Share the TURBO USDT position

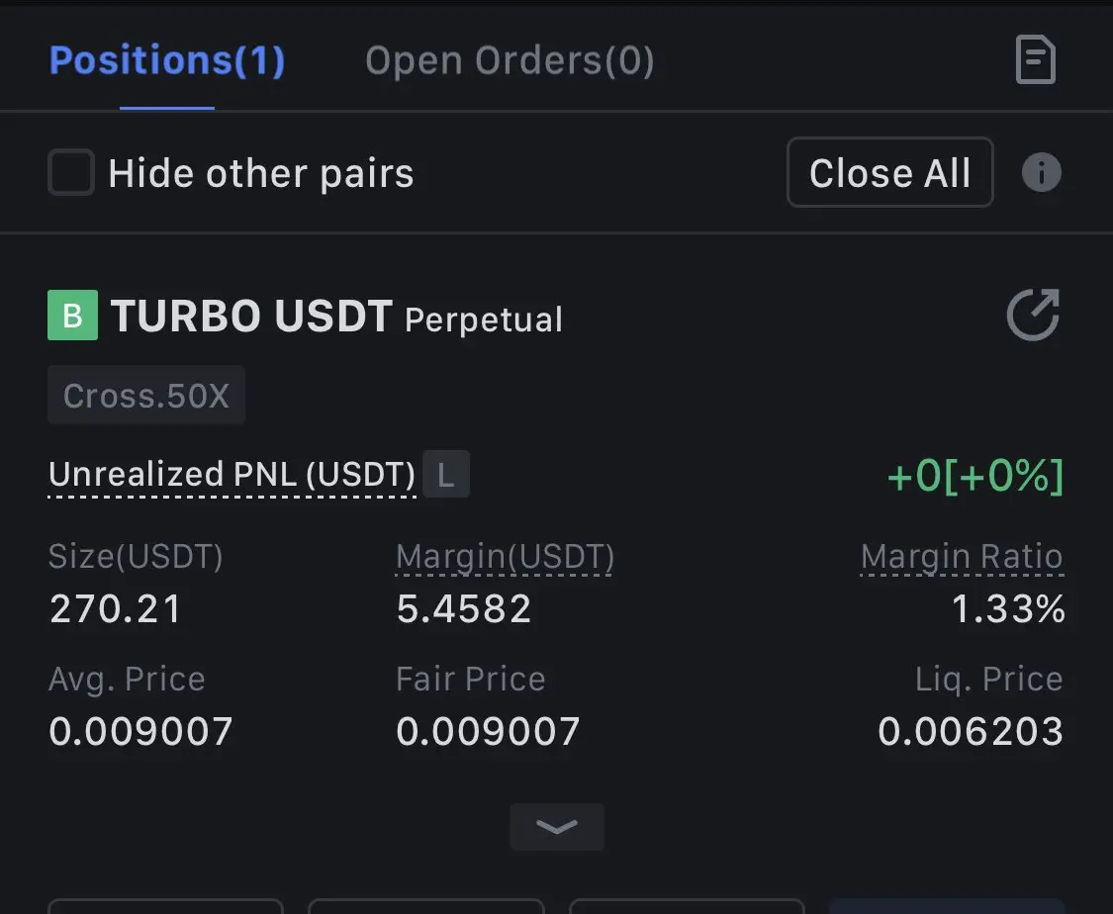(1034, 315)
